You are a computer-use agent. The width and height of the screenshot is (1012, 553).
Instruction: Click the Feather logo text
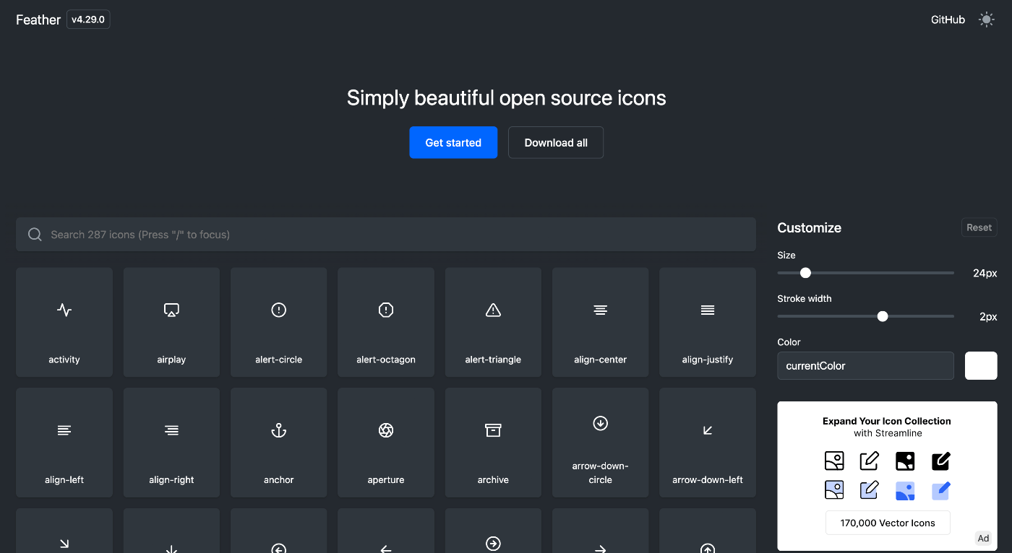[38, 19]
